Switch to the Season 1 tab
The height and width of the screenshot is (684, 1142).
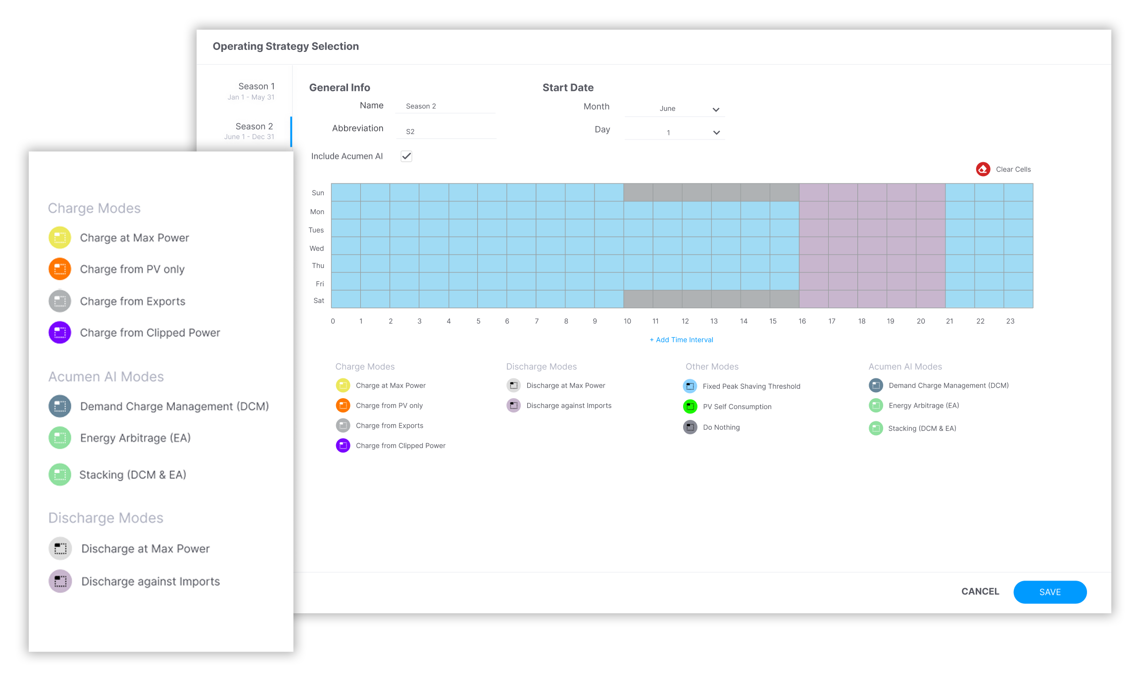point(256,91)
